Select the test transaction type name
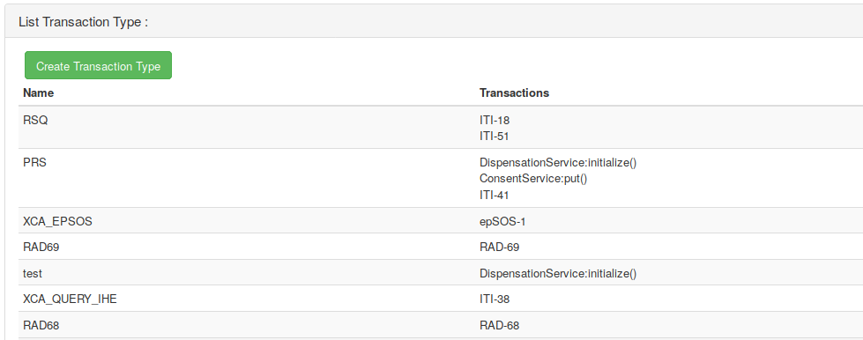This screenshot has height=340, width=863. coord(33,273)
